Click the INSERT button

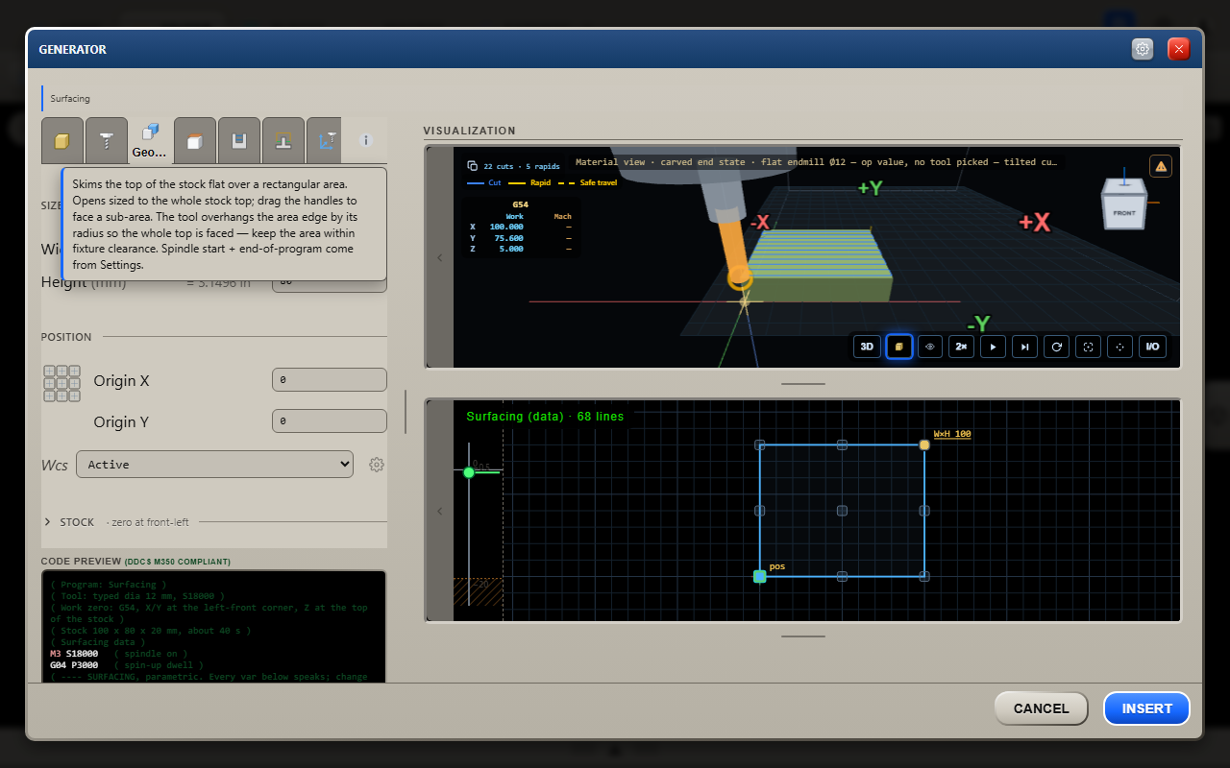[1146, 708]
